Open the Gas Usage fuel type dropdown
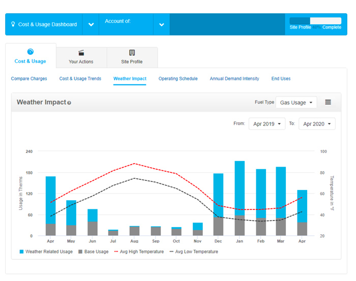This screenshot has width=356, height=281. click(x=296, y=103)
